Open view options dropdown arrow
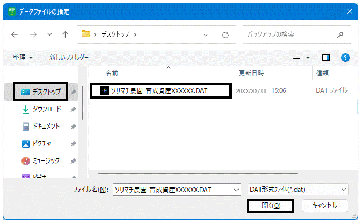 (308, 58)
